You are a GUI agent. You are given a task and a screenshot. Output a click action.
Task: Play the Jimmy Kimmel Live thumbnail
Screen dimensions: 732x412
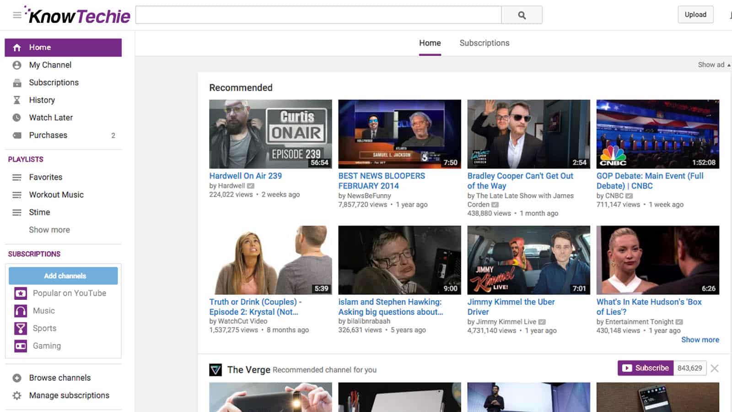coord(528,260)
